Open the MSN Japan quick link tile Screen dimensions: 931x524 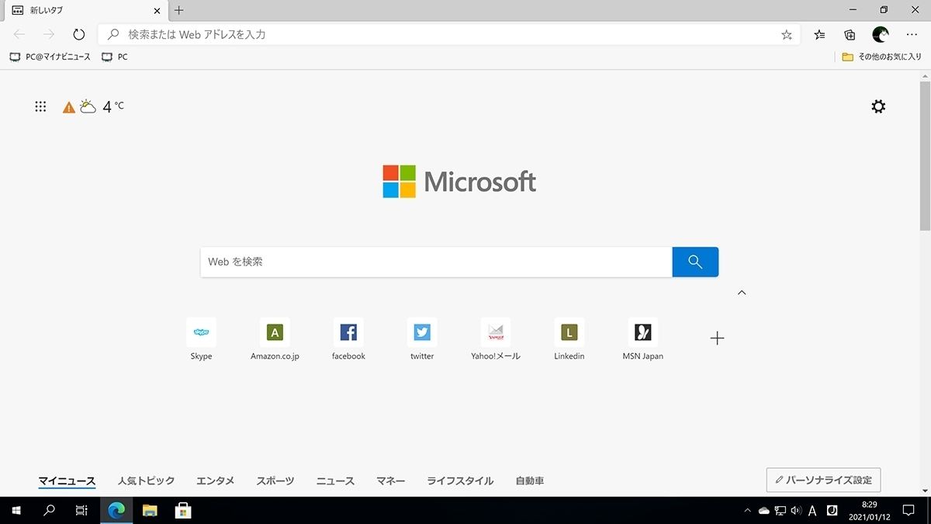[643, 339]
